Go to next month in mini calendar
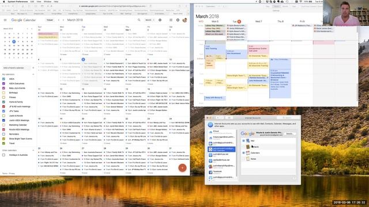The image size is (369, 207). click(32, 29)
